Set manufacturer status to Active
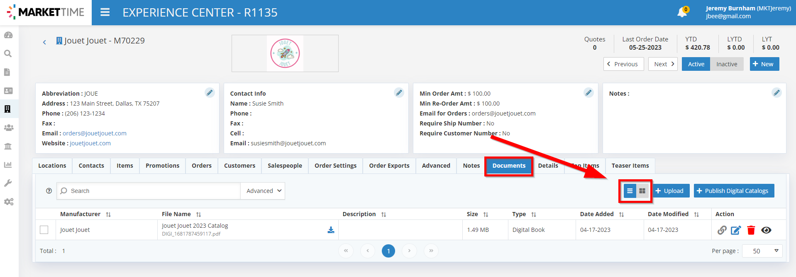 point(696,64)
